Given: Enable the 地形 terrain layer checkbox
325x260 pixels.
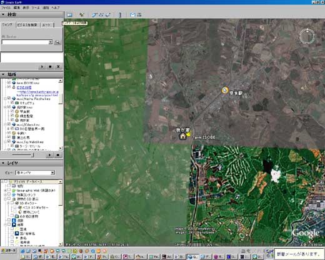Looking at the screenshot, I should coord(9,186).
